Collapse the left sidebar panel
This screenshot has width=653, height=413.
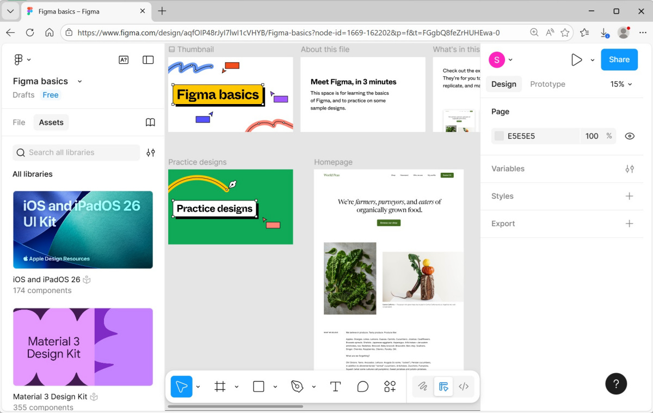point(148,60)
